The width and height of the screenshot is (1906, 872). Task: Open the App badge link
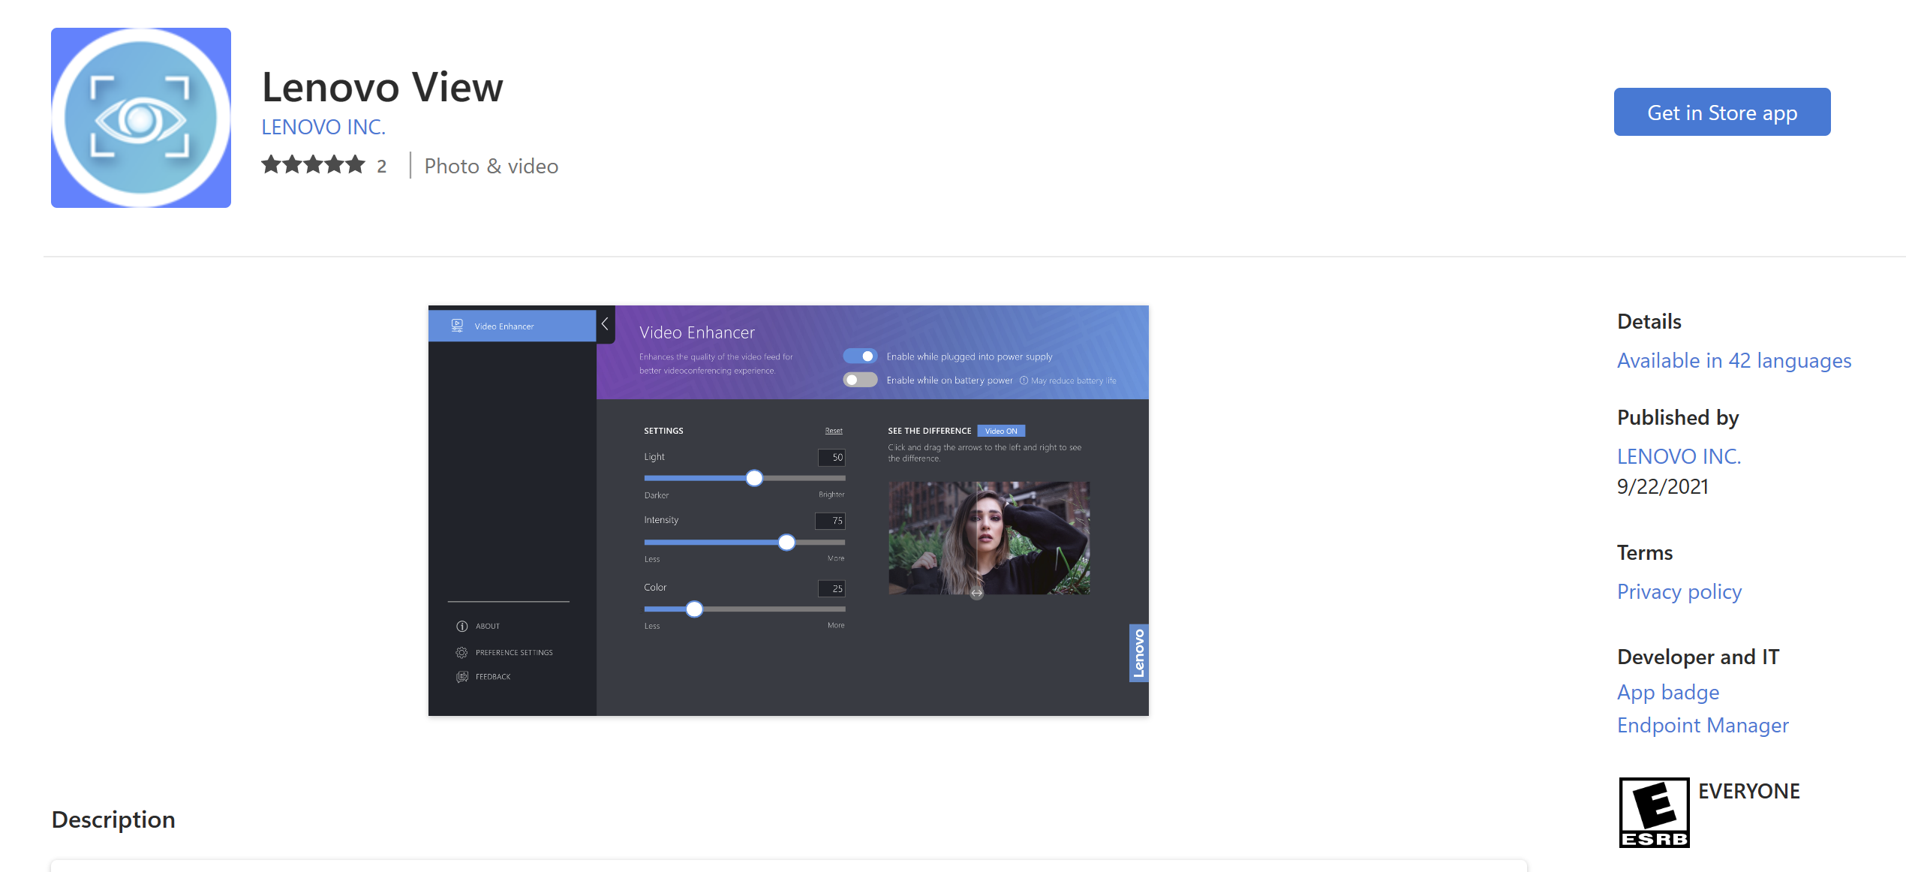point(1668,693)
